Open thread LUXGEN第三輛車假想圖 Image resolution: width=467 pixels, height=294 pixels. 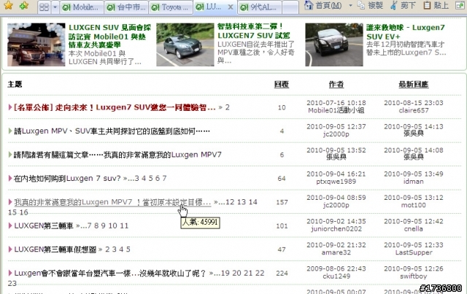point(55,249)
